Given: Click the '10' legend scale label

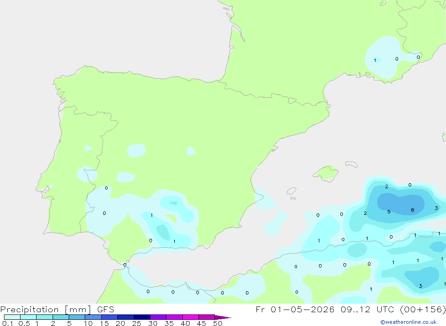Looking at the screenshot, I should (88, 323).
